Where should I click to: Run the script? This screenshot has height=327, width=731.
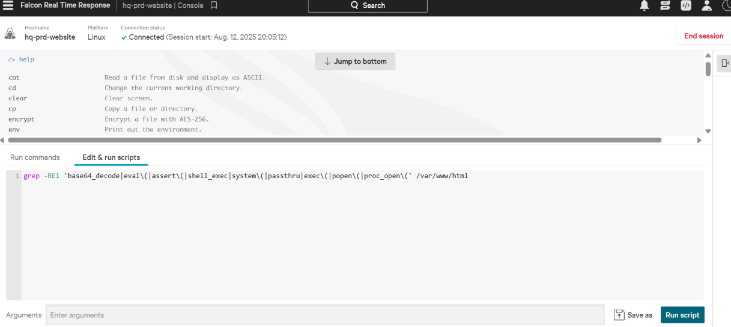click(x=682, y=315)
